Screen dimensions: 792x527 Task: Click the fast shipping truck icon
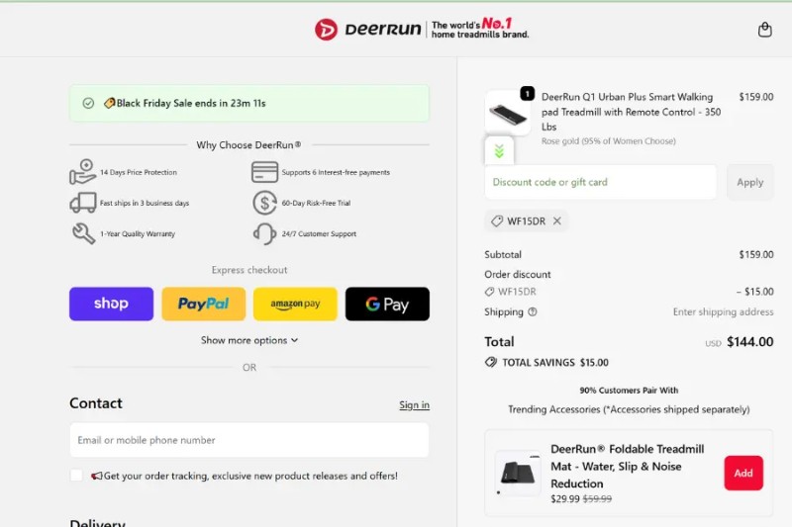[83, 203]
